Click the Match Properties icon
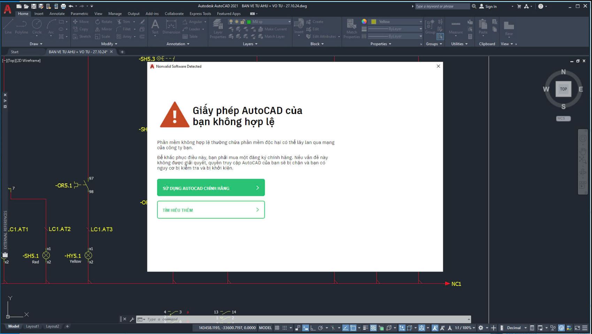The image size is (592, 334). 352,28
